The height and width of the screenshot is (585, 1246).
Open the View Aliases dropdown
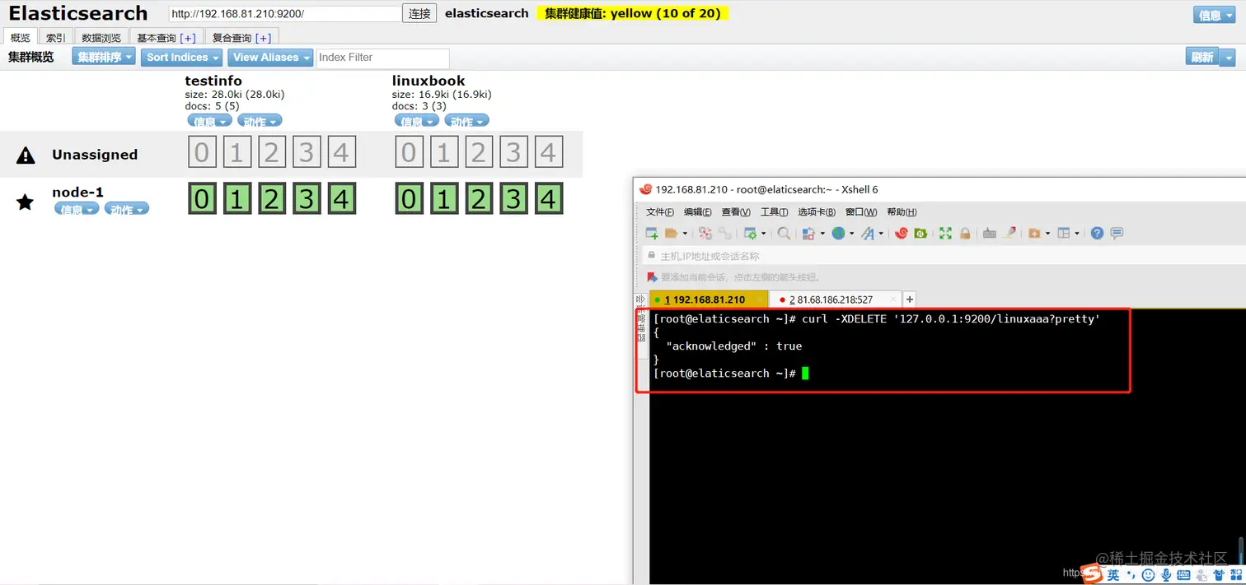tap(270, 57)
